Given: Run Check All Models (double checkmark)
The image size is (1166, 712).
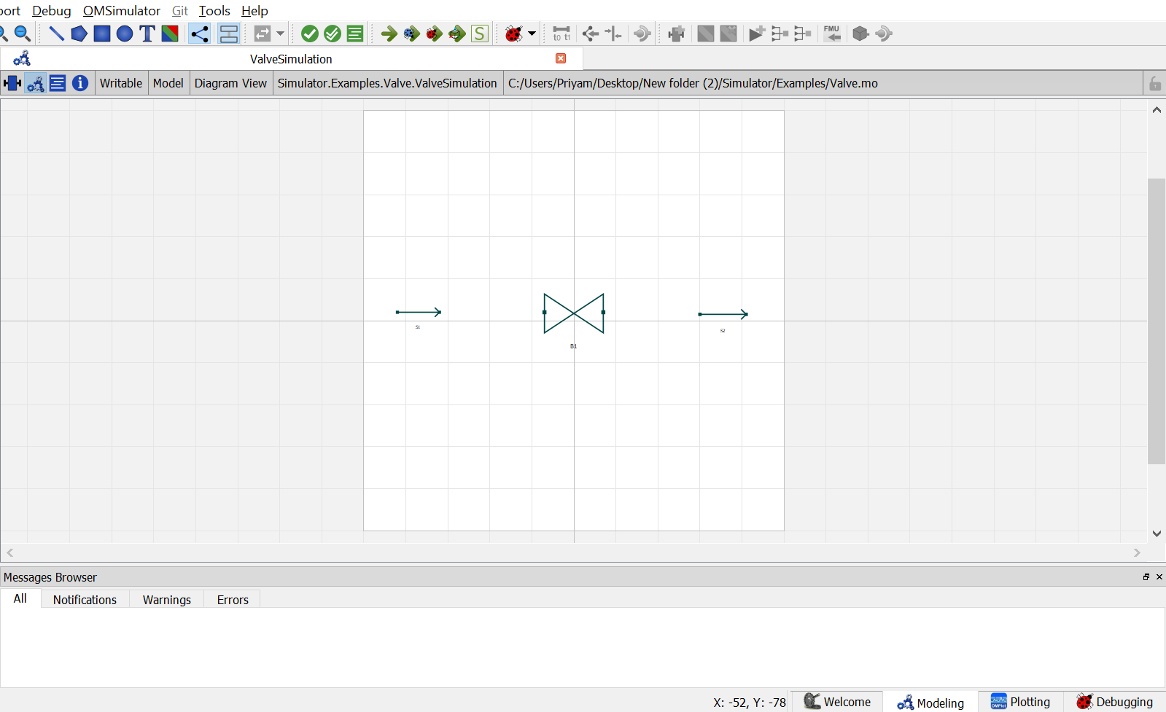Looking at the screenshot, I should [x=333, y=34].
